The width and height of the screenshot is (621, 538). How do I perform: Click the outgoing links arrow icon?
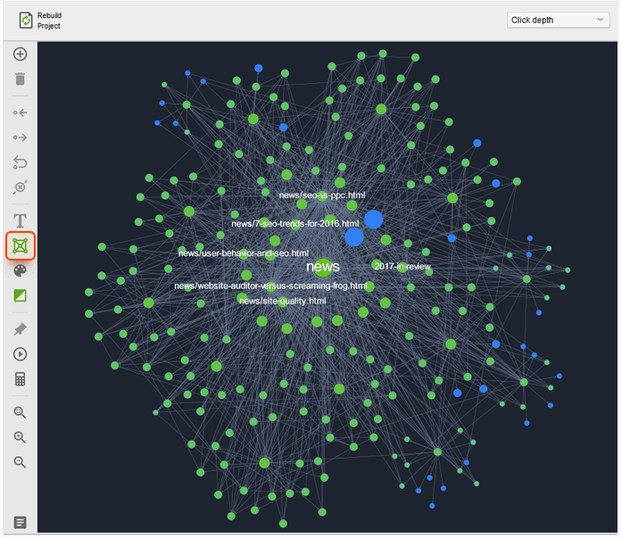click(20, 137)
